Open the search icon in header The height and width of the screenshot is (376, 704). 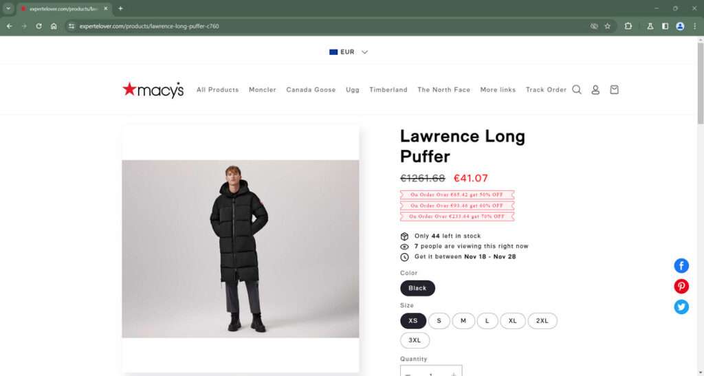click(577, 89)
